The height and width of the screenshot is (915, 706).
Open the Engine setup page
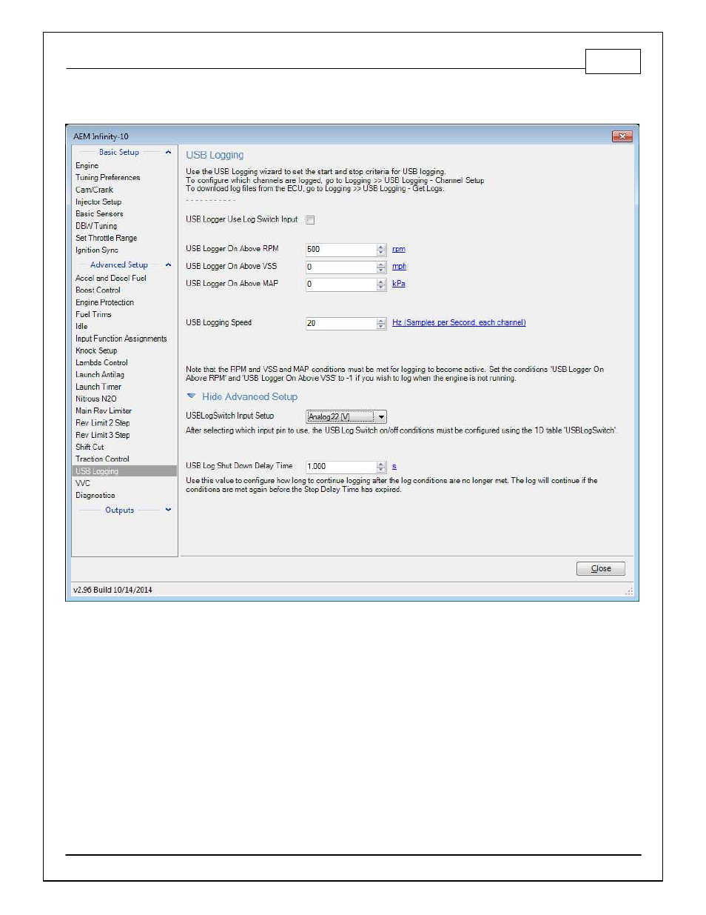[87, 166]
